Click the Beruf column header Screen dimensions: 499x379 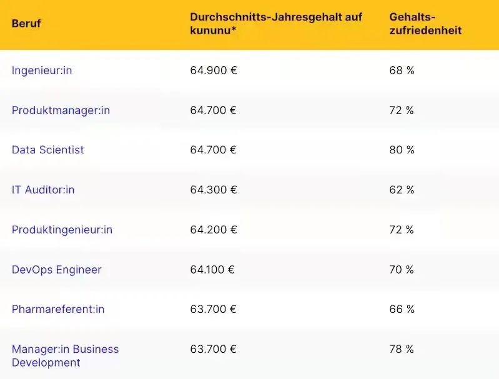click(26, 24)
